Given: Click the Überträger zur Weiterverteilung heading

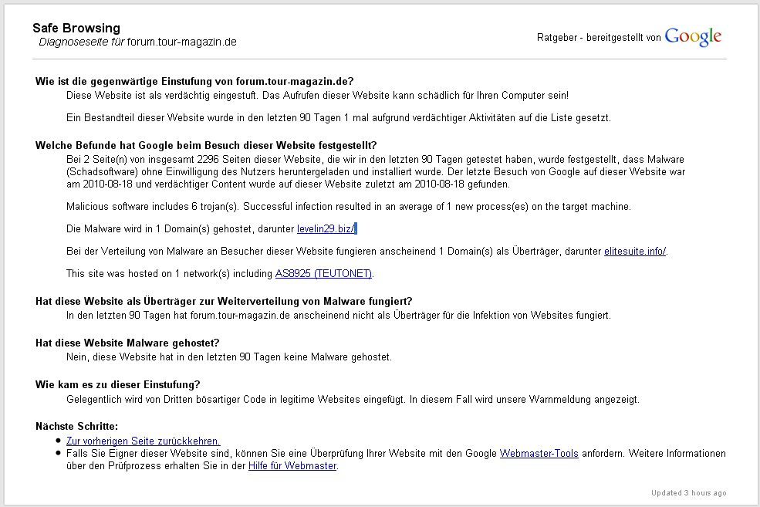Looking at the screenshot, I should (224, 302).
